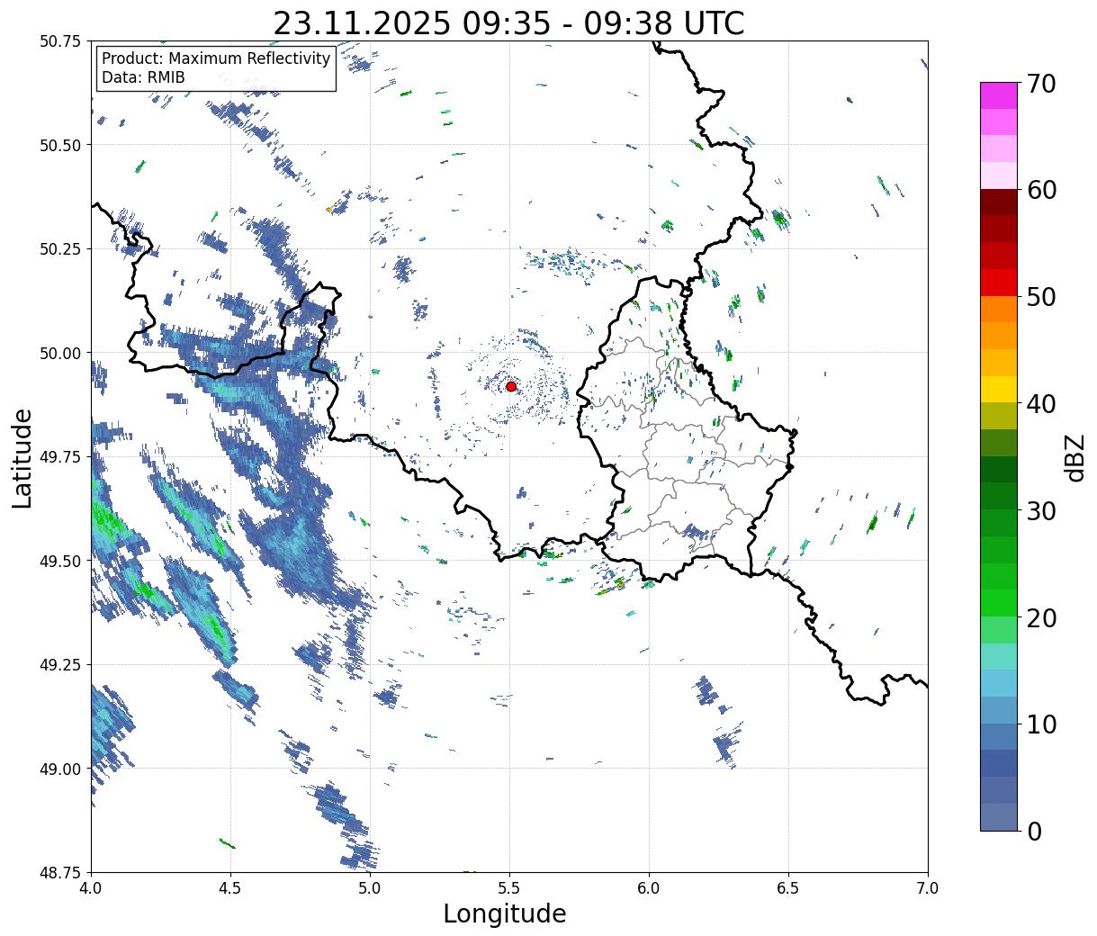Click the longitude tick label 4.5
1097x936 pixels.
pos(230,888)
